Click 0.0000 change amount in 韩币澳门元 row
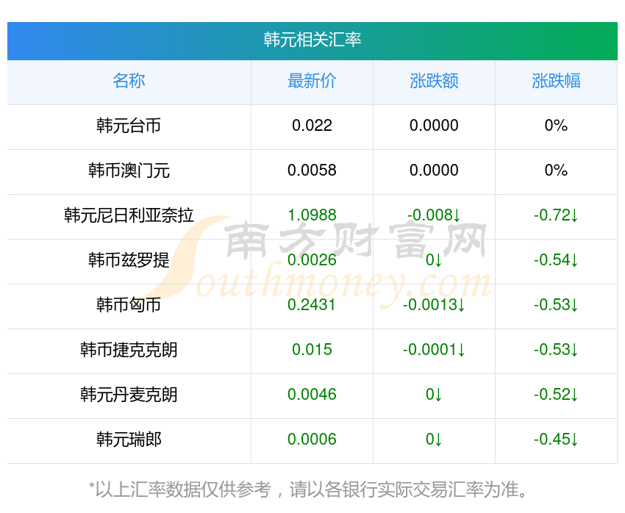This screenshot has width=625, height=513. pyautogui.click(x=434, y=171)
